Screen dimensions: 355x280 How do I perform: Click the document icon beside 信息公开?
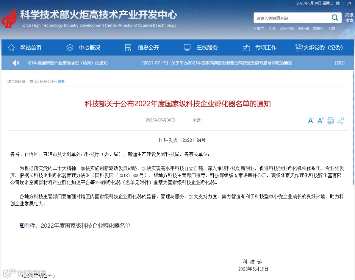click(x=128, y=48)
